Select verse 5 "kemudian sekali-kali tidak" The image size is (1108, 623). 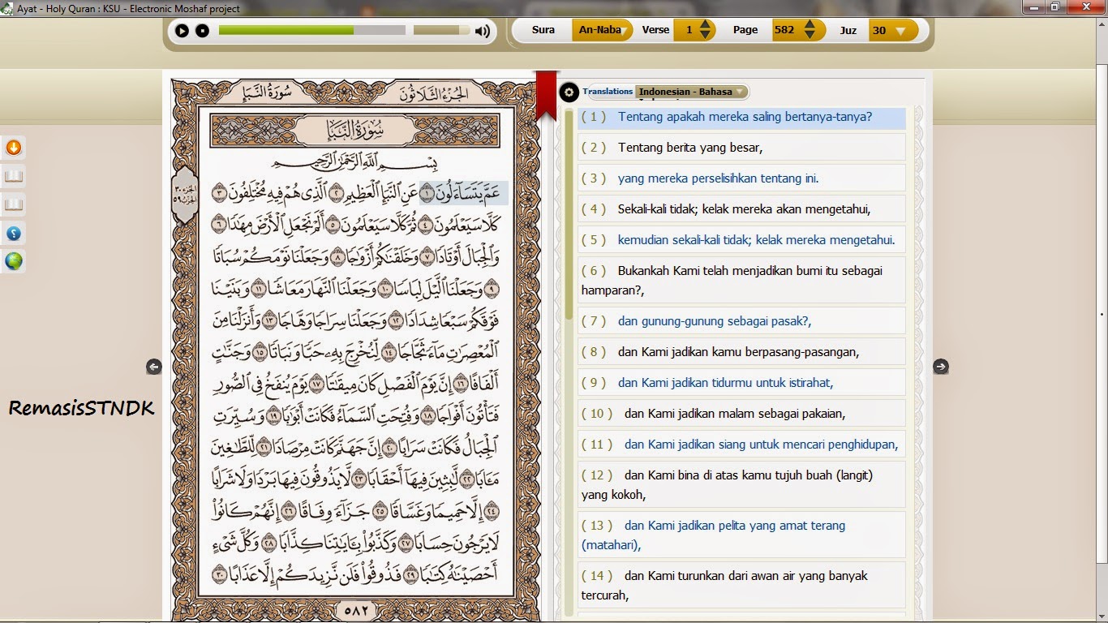[x=741, y=240]
